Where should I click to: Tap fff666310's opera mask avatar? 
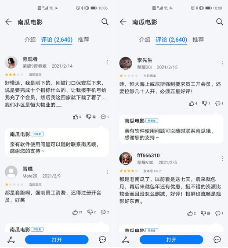point(126,158)
